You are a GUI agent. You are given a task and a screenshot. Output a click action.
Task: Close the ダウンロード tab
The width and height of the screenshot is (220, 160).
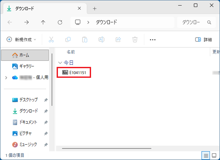79,8
